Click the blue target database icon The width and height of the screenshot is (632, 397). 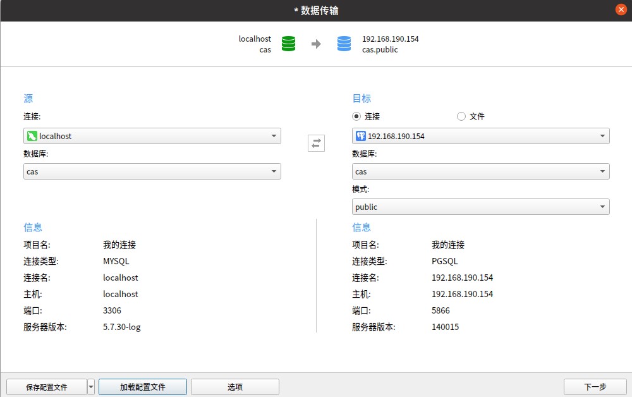pyautogui.click(x=344, y=44)
